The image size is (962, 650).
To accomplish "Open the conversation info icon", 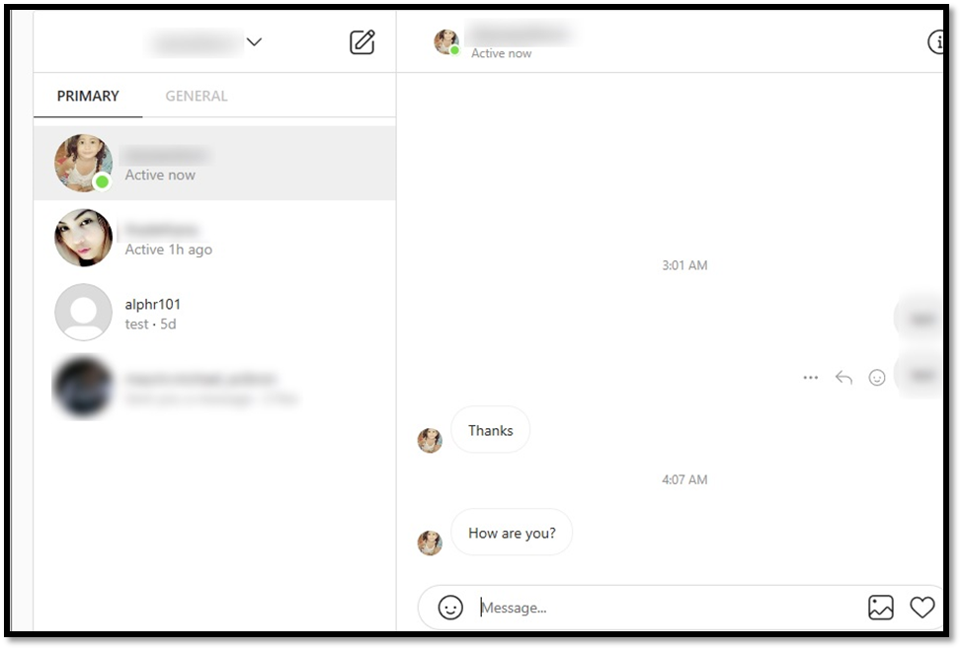I will [x=935, y=42].
